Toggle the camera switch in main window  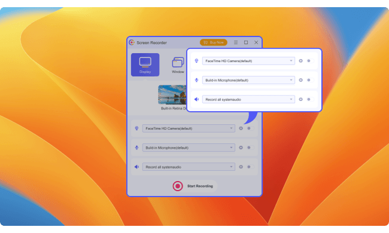[250, 128]
